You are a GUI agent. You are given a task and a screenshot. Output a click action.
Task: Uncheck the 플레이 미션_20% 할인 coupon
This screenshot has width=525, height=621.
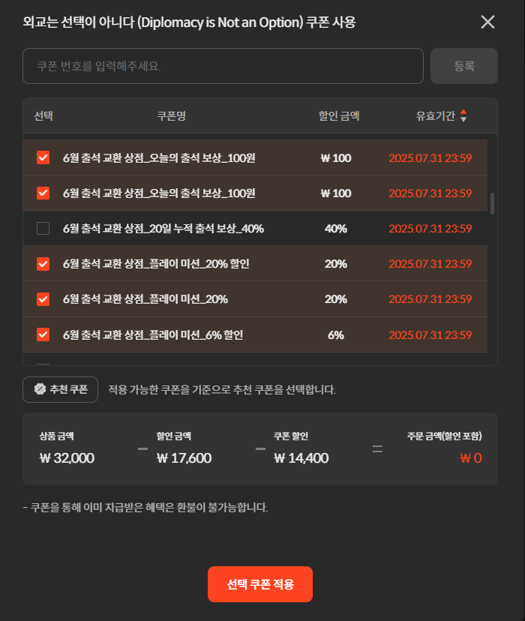point(43,264)
